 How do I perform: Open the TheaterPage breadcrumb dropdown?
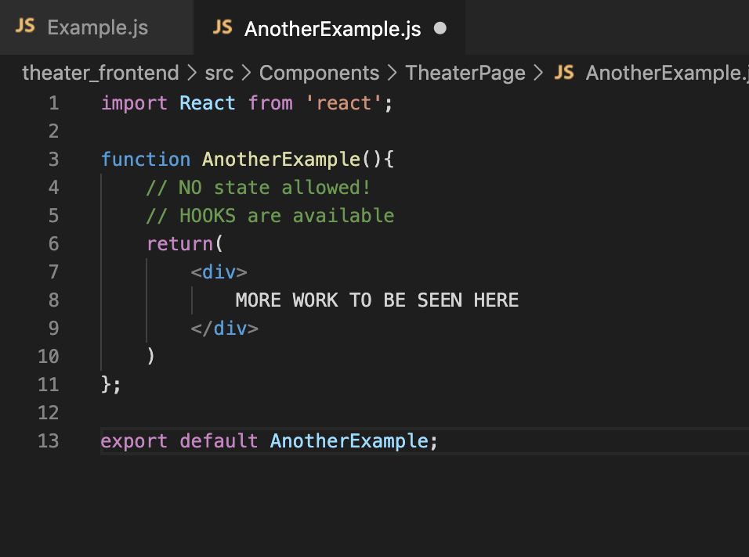(465, 73)
